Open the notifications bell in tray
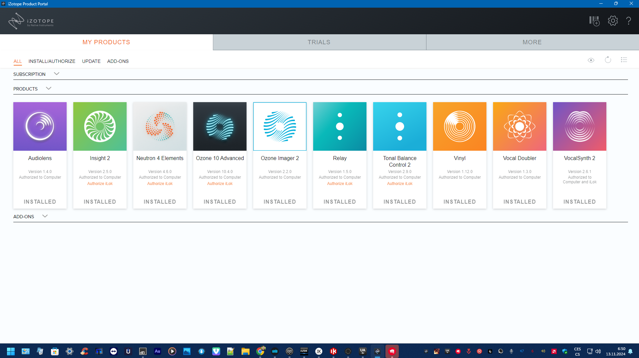This screenshot has height=358, width=639. tap(630, 351)
